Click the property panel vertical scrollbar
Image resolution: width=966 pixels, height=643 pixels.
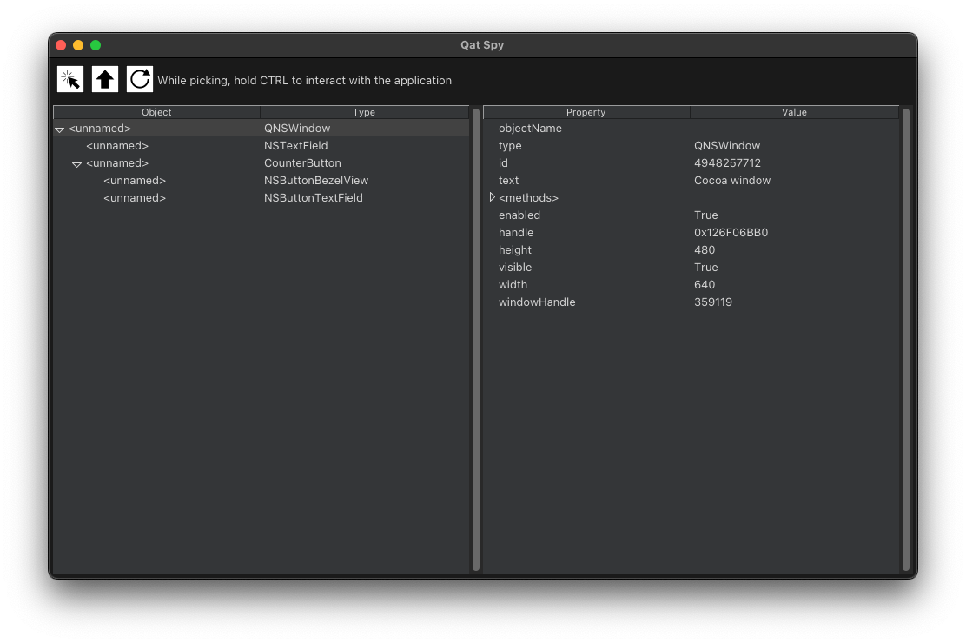pyautogui.click(x=905, y=339)
